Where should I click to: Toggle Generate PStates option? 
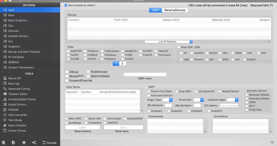247,95
